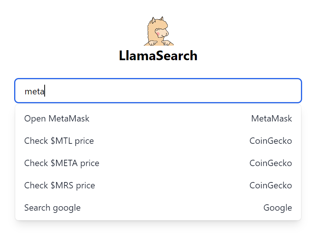This screenshot has height=240, width=317.
Task: Check the $META price suggestion
Action: [x=61, y=163]
